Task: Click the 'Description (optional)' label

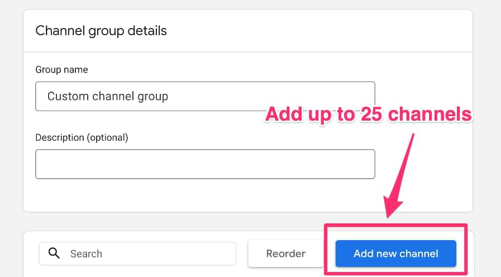Action: click(82, 137)
